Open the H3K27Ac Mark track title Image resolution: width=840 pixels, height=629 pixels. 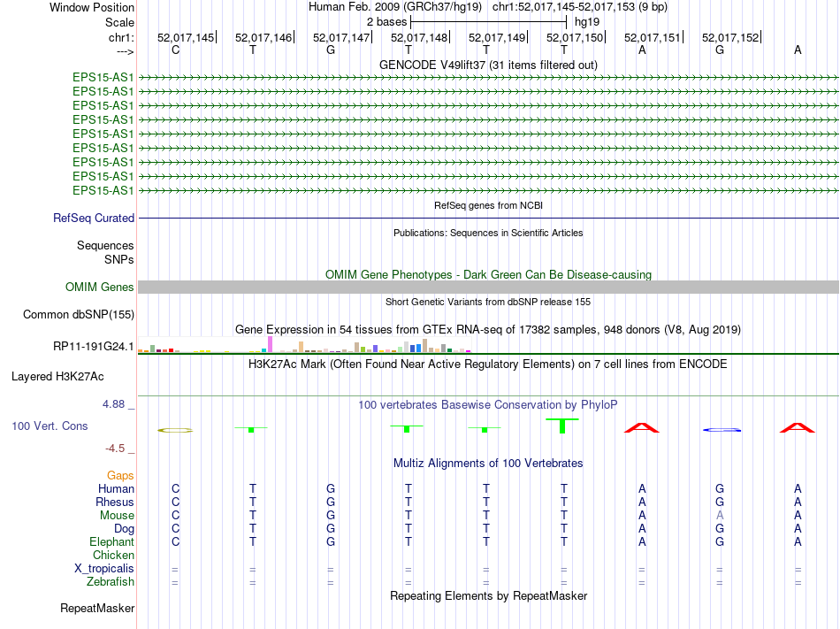tap(488, 364)
